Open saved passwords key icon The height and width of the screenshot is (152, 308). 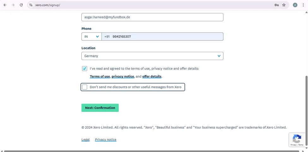pos(277,5)
